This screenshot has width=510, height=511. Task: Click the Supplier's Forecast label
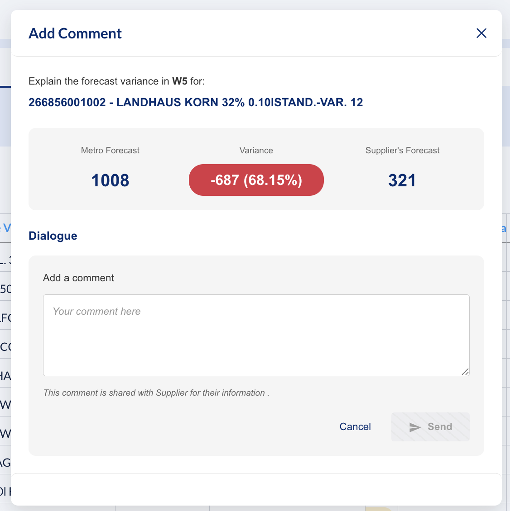pos(402,150)
